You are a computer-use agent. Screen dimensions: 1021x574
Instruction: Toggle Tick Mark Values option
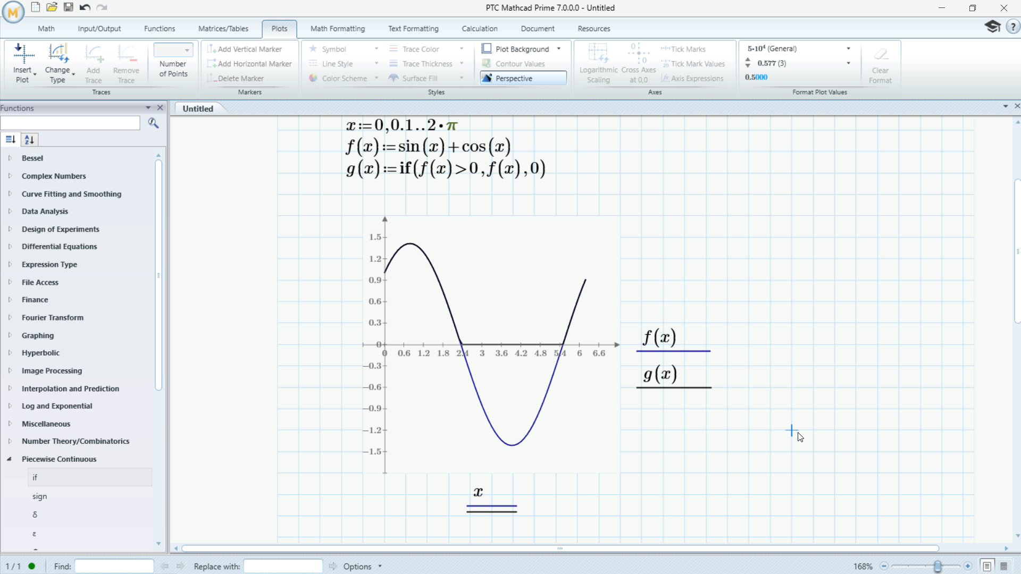[693, 64]
